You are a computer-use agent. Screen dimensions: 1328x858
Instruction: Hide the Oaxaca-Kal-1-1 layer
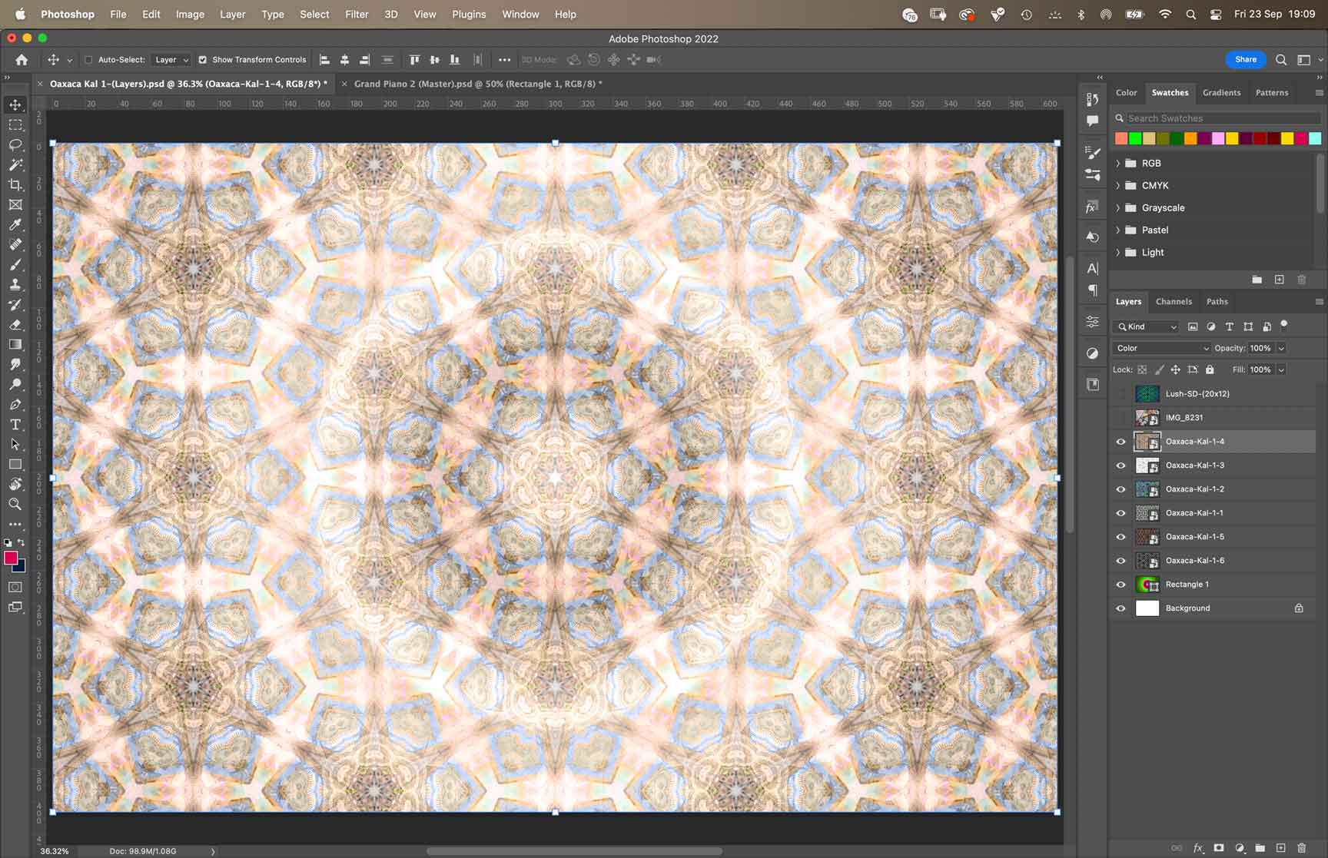coord(1120,513)
